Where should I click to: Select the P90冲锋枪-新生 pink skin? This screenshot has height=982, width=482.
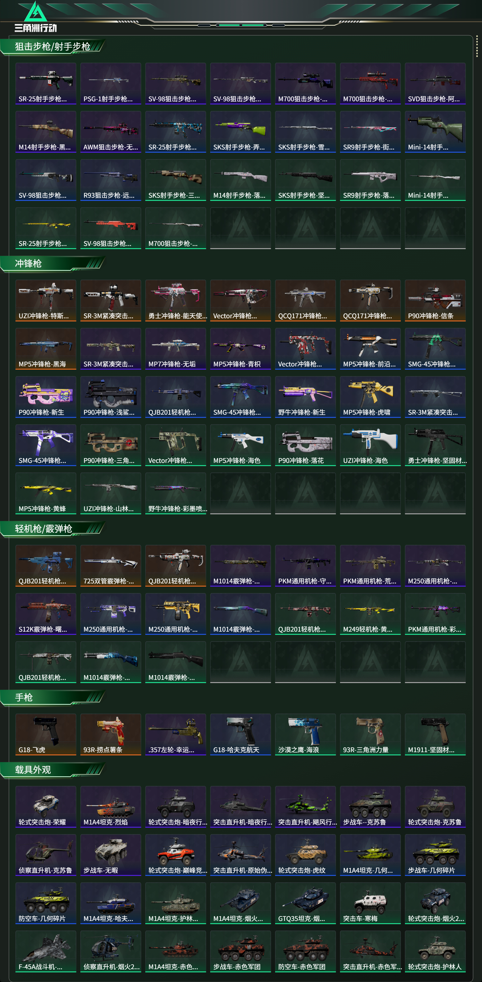coord(46,397)
